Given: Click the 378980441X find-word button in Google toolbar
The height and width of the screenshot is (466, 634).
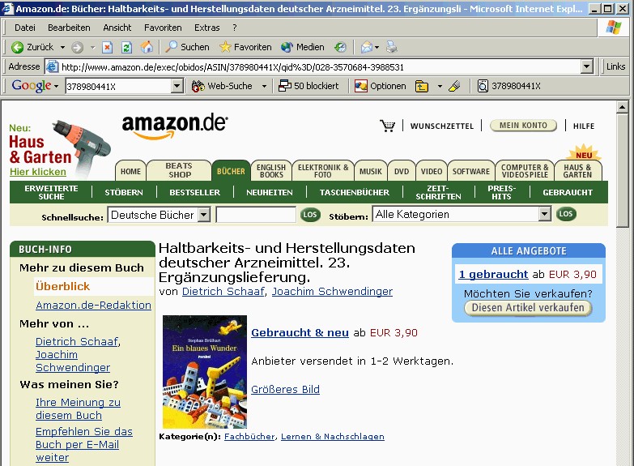Looking at the screenshot, I should [509, 86].
